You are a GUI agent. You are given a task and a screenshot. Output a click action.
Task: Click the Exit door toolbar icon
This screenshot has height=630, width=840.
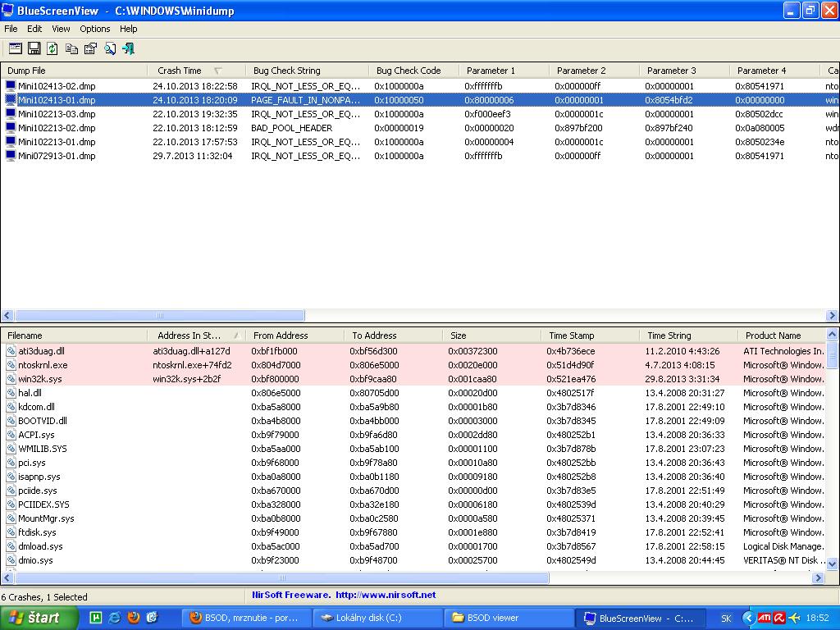(129, 49)
